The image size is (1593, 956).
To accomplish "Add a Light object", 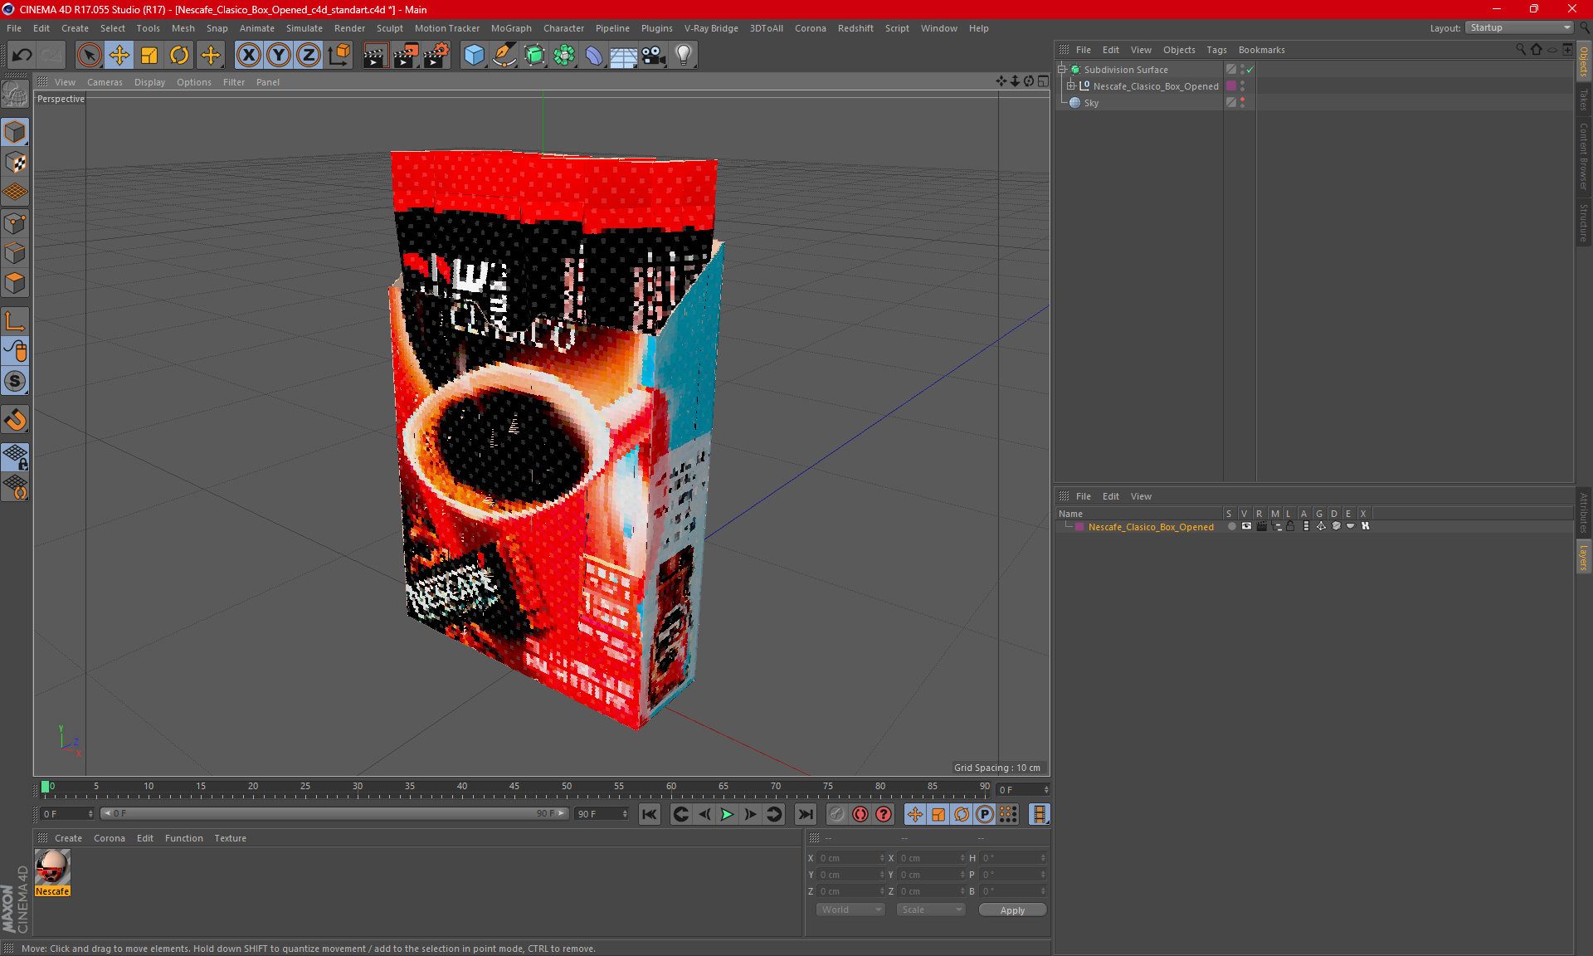I will pos(684,55).
